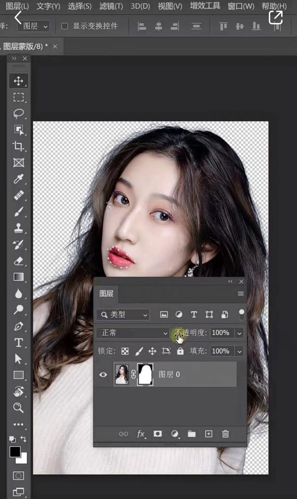
Task: Hide layer 图层 0 with eye icon
Action: pos(103,375)
